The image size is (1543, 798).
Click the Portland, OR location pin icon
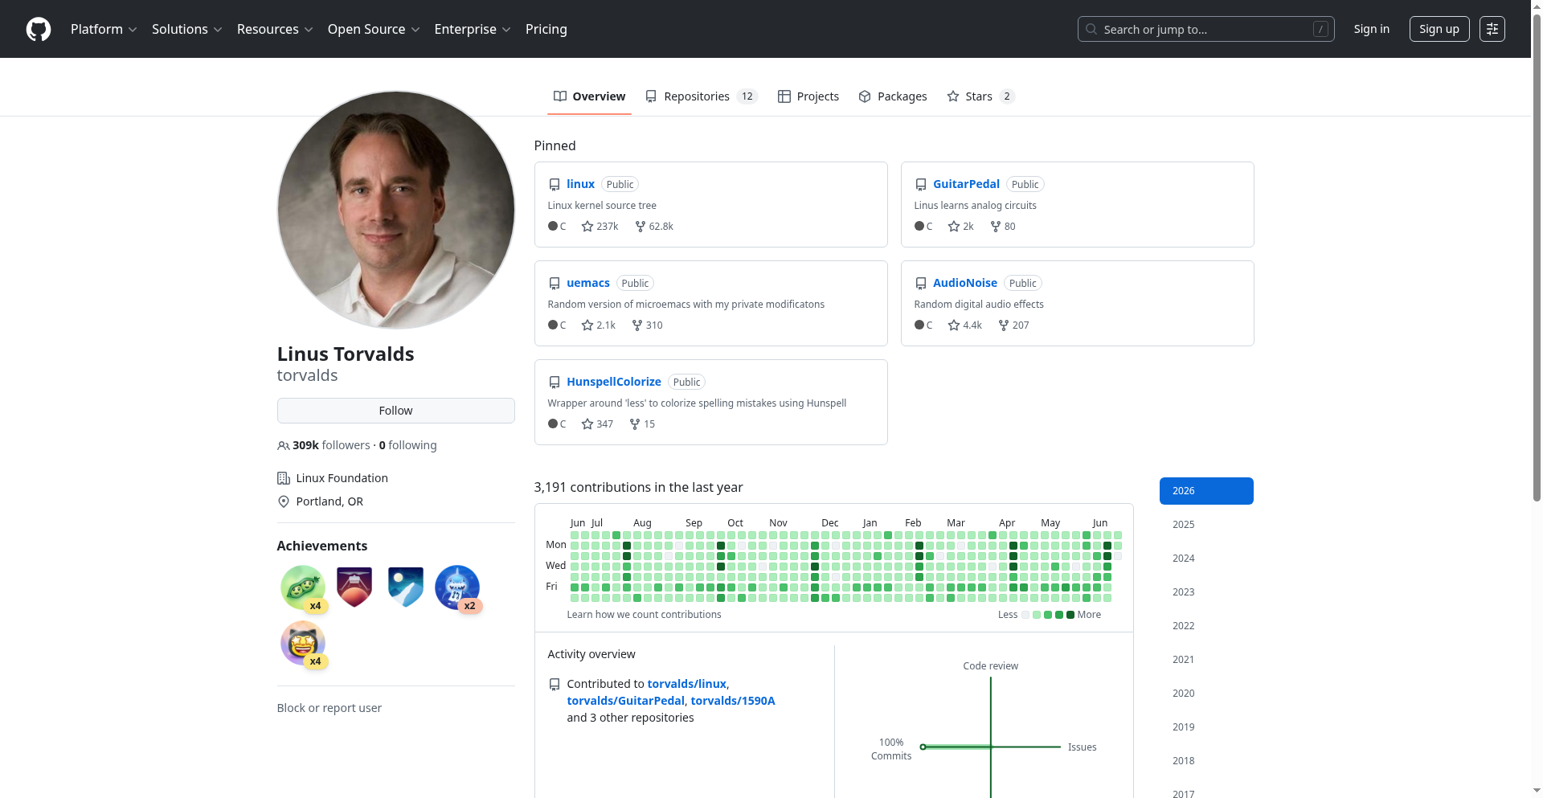[283, 501]
